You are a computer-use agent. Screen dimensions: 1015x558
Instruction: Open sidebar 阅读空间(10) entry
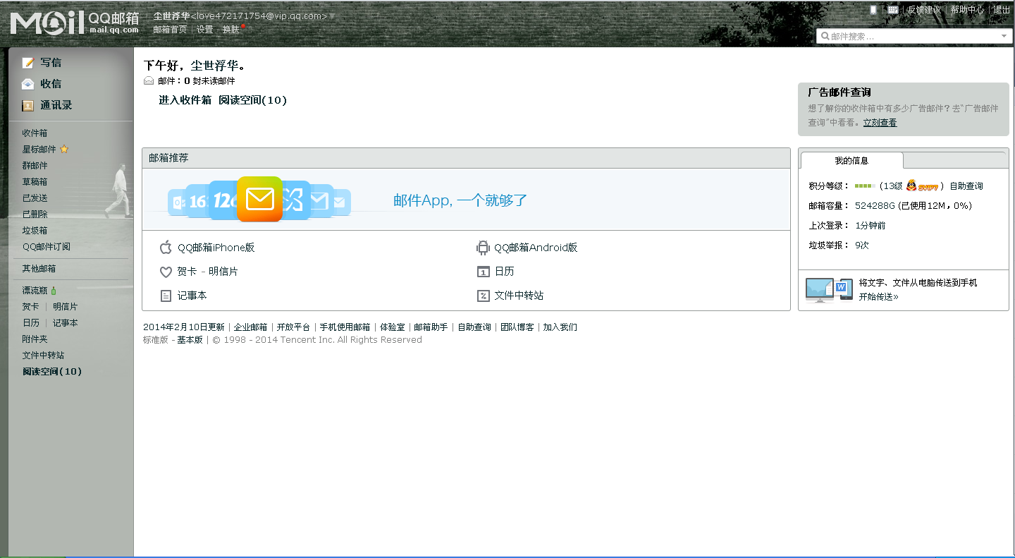click(51, 372)
